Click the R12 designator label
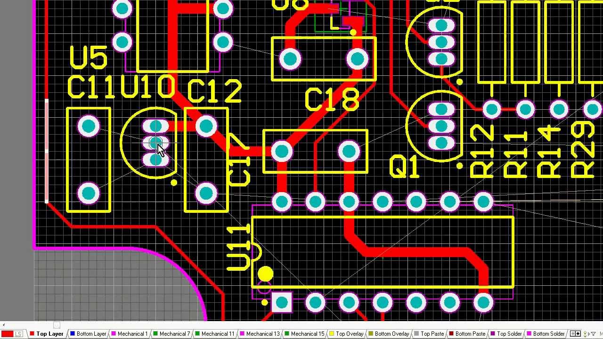Image resolution: width=603 pixels, height=339 pixels. pos(483,152)
